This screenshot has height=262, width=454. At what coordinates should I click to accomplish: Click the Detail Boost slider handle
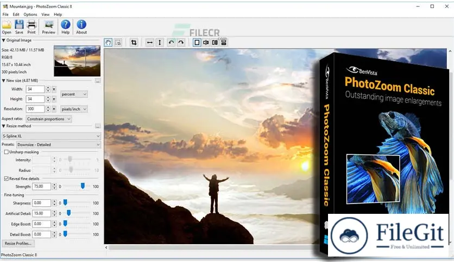pos(65,234)
